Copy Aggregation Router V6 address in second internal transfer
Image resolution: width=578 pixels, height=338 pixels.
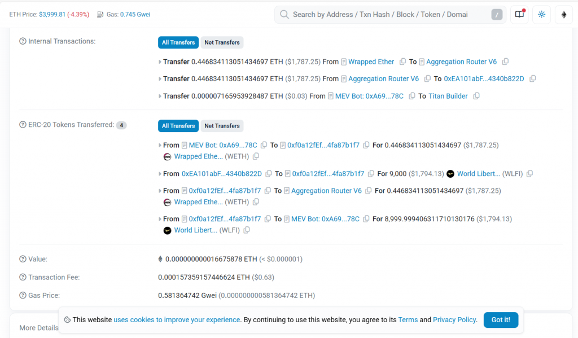point(427,78)
